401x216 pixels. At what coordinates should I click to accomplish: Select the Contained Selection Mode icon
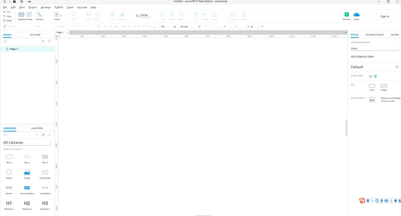[29, 15]
